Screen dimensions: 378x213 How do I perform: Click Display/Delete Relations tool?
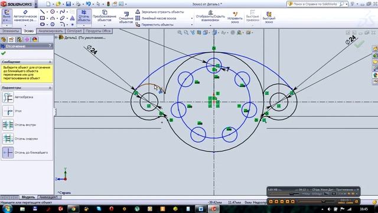click(x=210, y=16)
